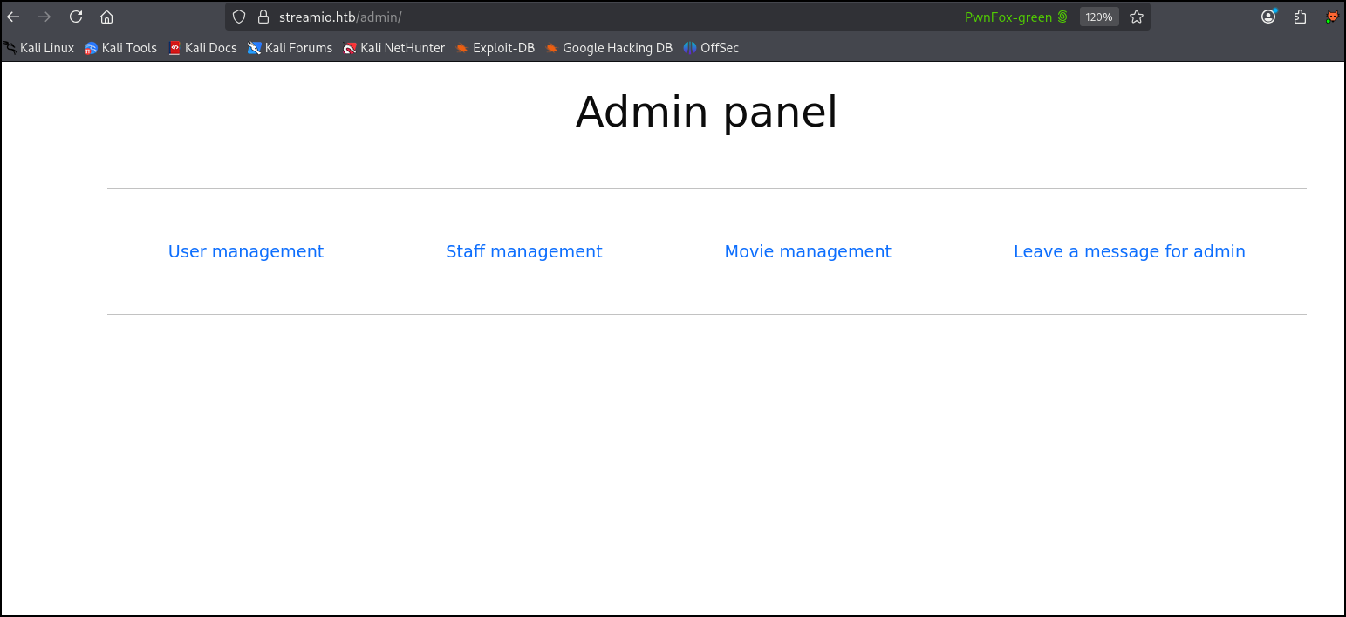Open the Firefox account profile icon
Viewport: 1346px width, 617px height.
(x=1269, y=17)
